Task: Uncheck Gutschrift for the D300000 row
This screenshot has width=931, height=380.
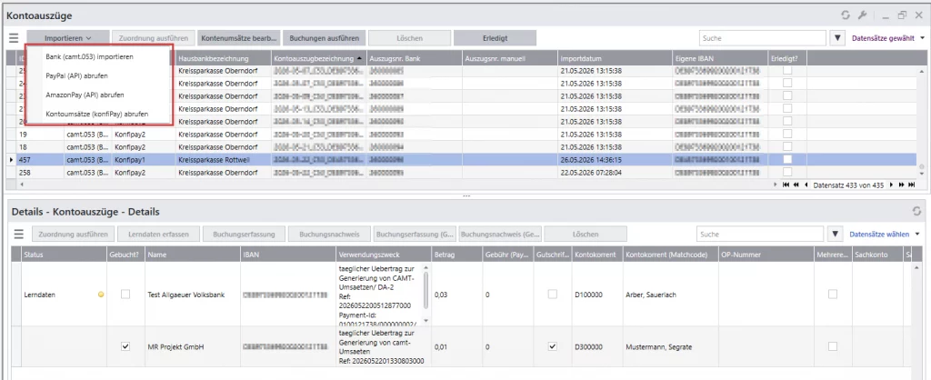Action: (553, 346)
